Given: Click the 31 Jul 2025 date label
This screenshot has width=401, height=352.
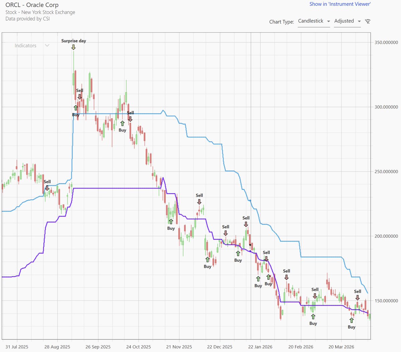Looking at the screenshot, I should point(17,347).
